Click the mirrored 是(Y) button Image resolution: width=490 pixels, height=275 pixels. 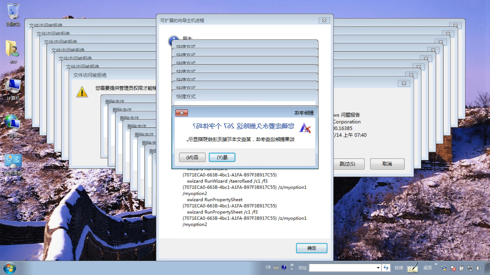(222, 157)
